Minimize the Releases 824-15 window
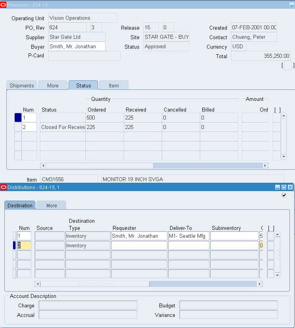 click(291, 5)
